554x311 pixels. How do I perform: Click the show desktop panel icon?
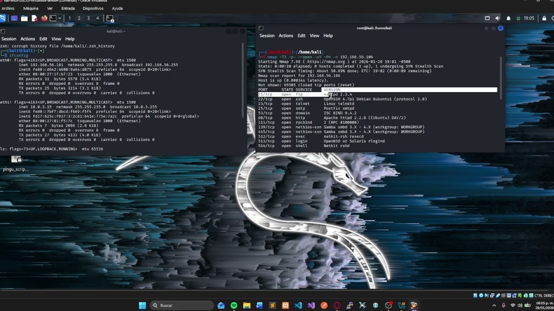tap(14, 18)
